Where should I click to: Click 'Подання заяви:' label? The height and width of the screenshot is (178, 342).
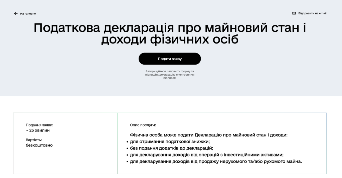point(39,125)
